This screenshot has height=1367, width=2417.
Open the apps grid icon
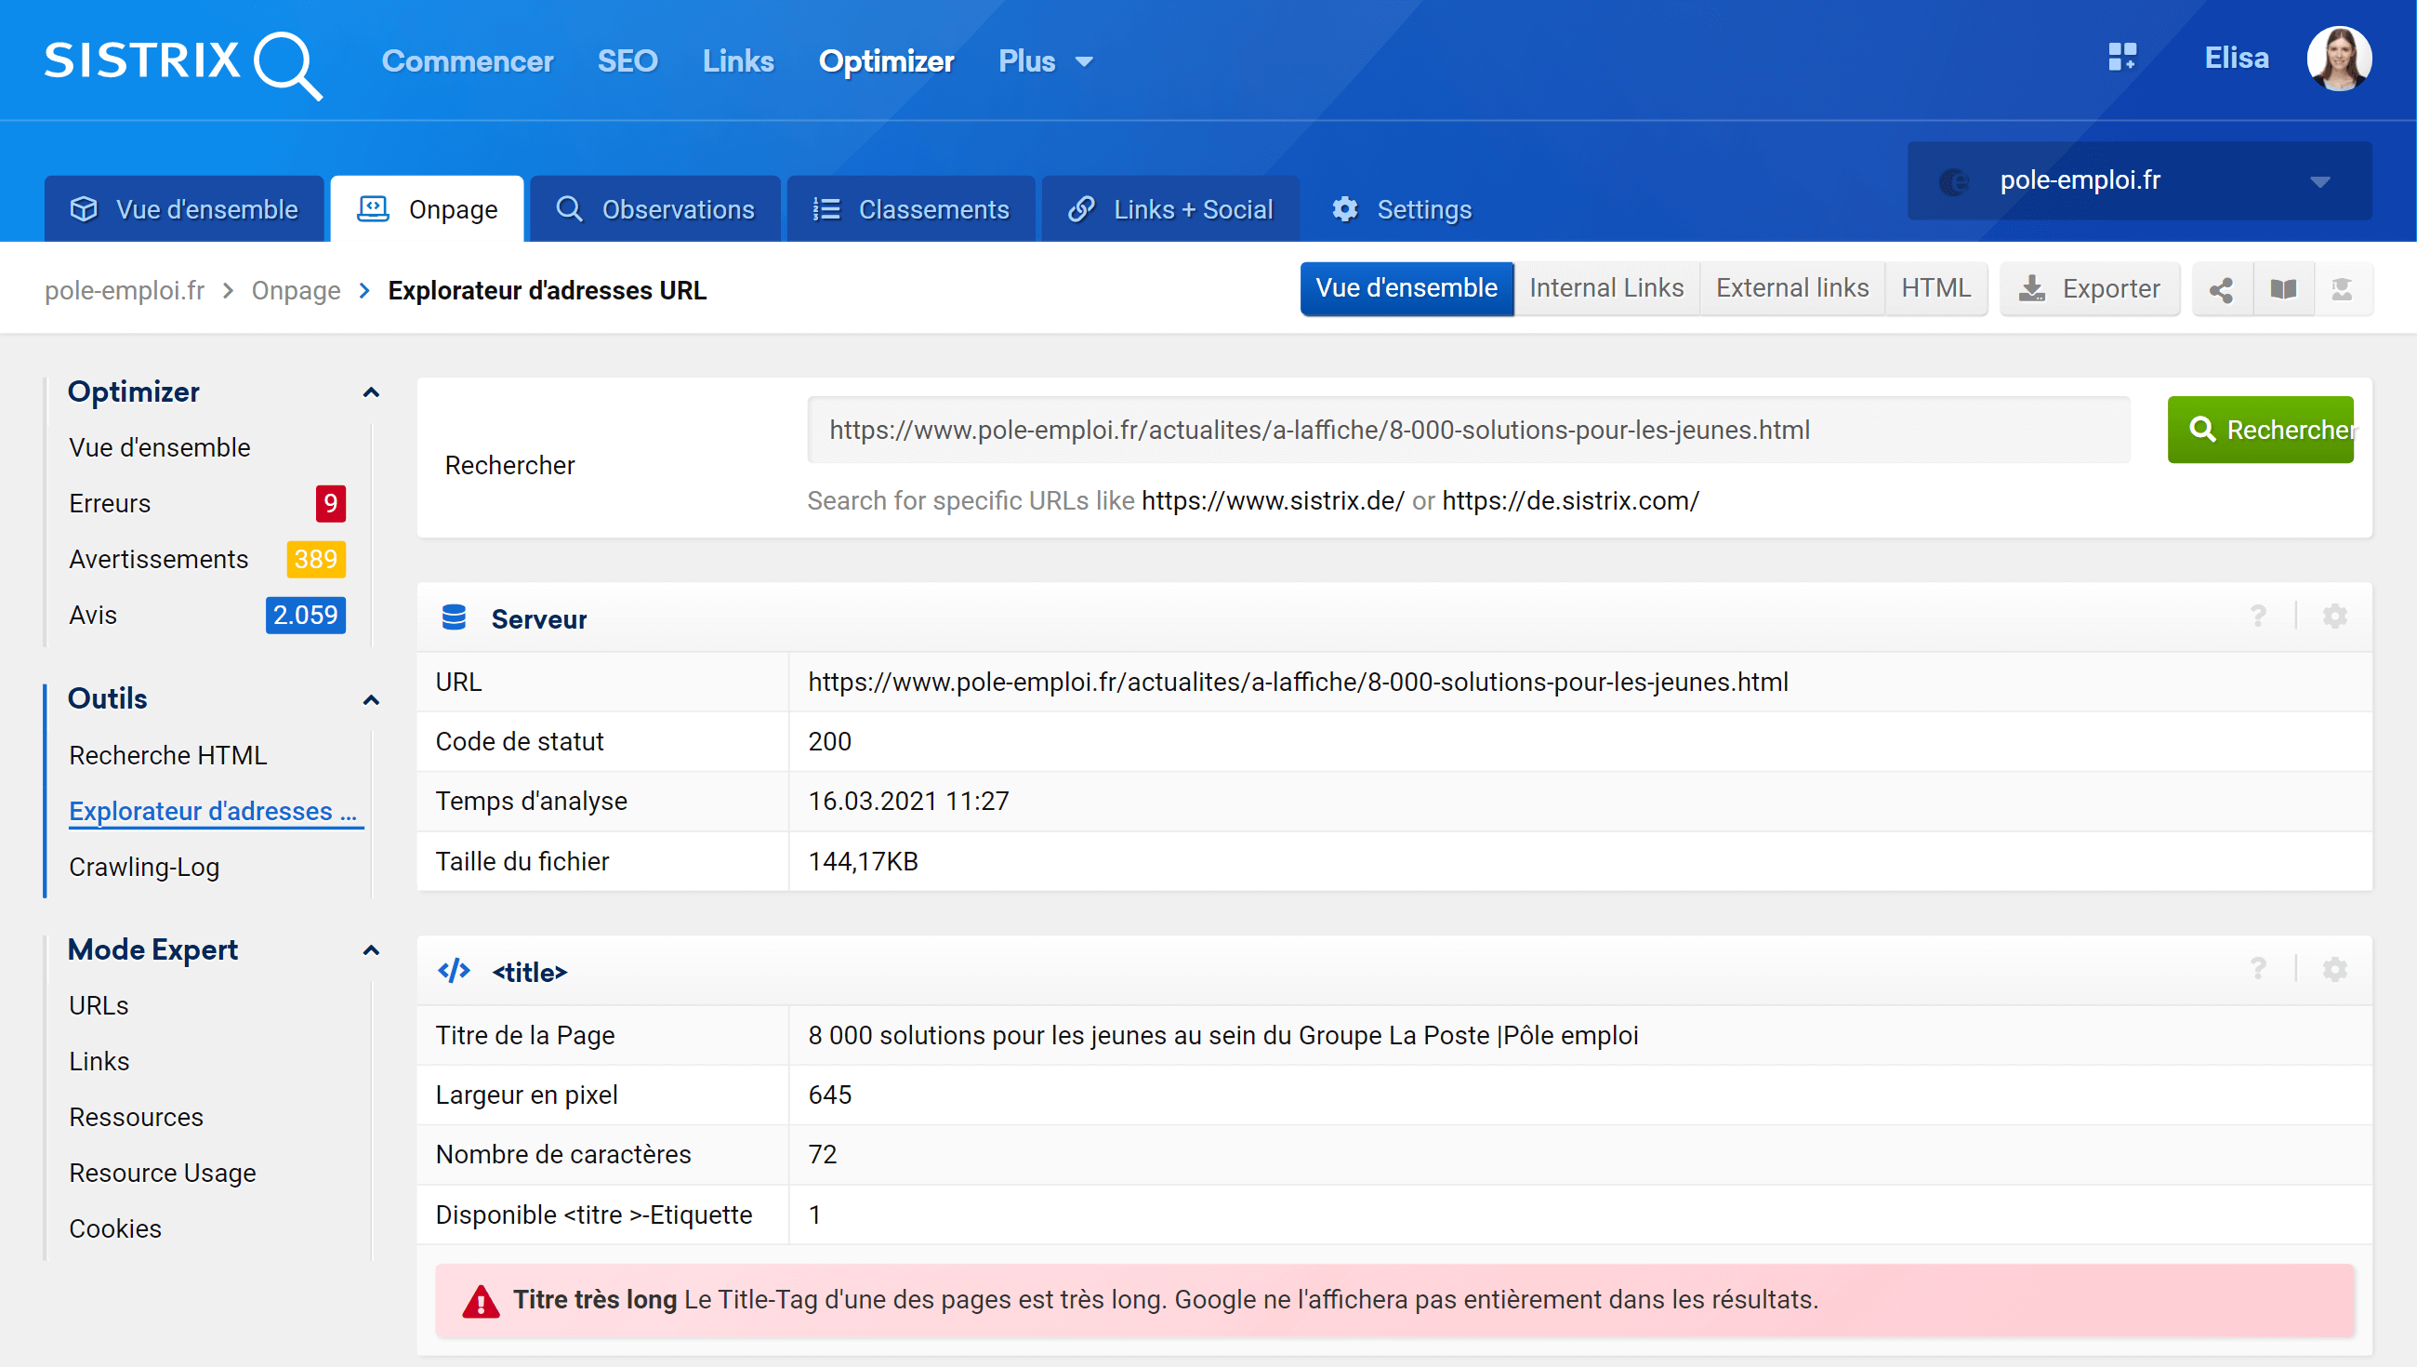click(2121, 58)
